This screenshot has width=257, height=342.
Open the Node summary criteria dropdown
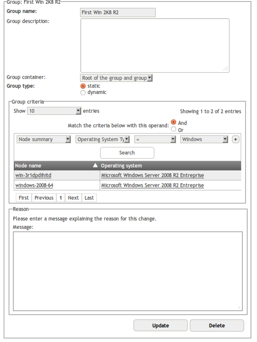(x=44, y=139)
